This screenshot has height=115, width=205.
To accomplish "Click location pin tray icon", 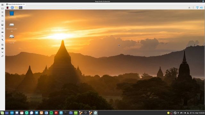I will coord(178,113).
